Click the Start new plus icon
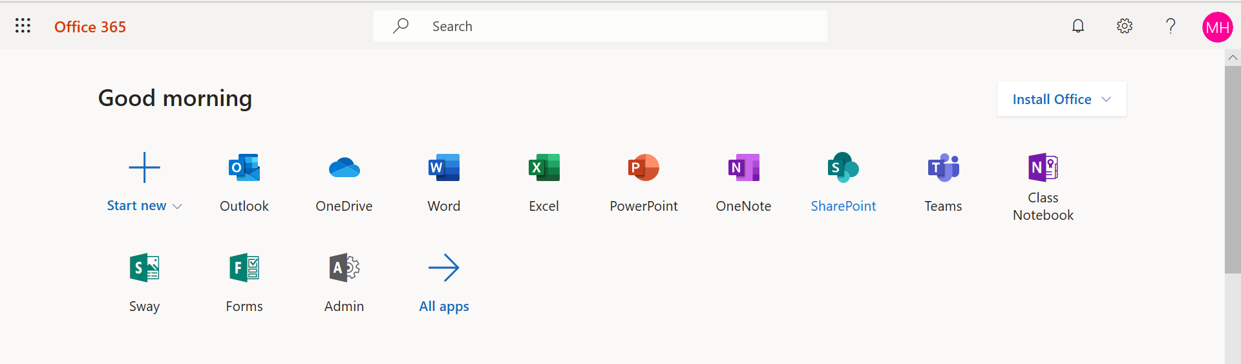Viewport: 1241px width, 364px height. [144, 167]
